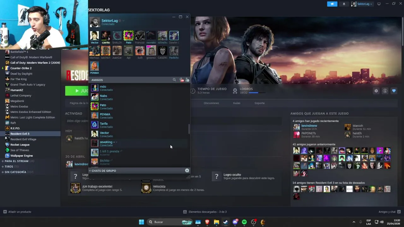The image size is (404, 227).
Task: Click the ¡Un trabajo excelente! achievement icon
Action: [75, 188]
